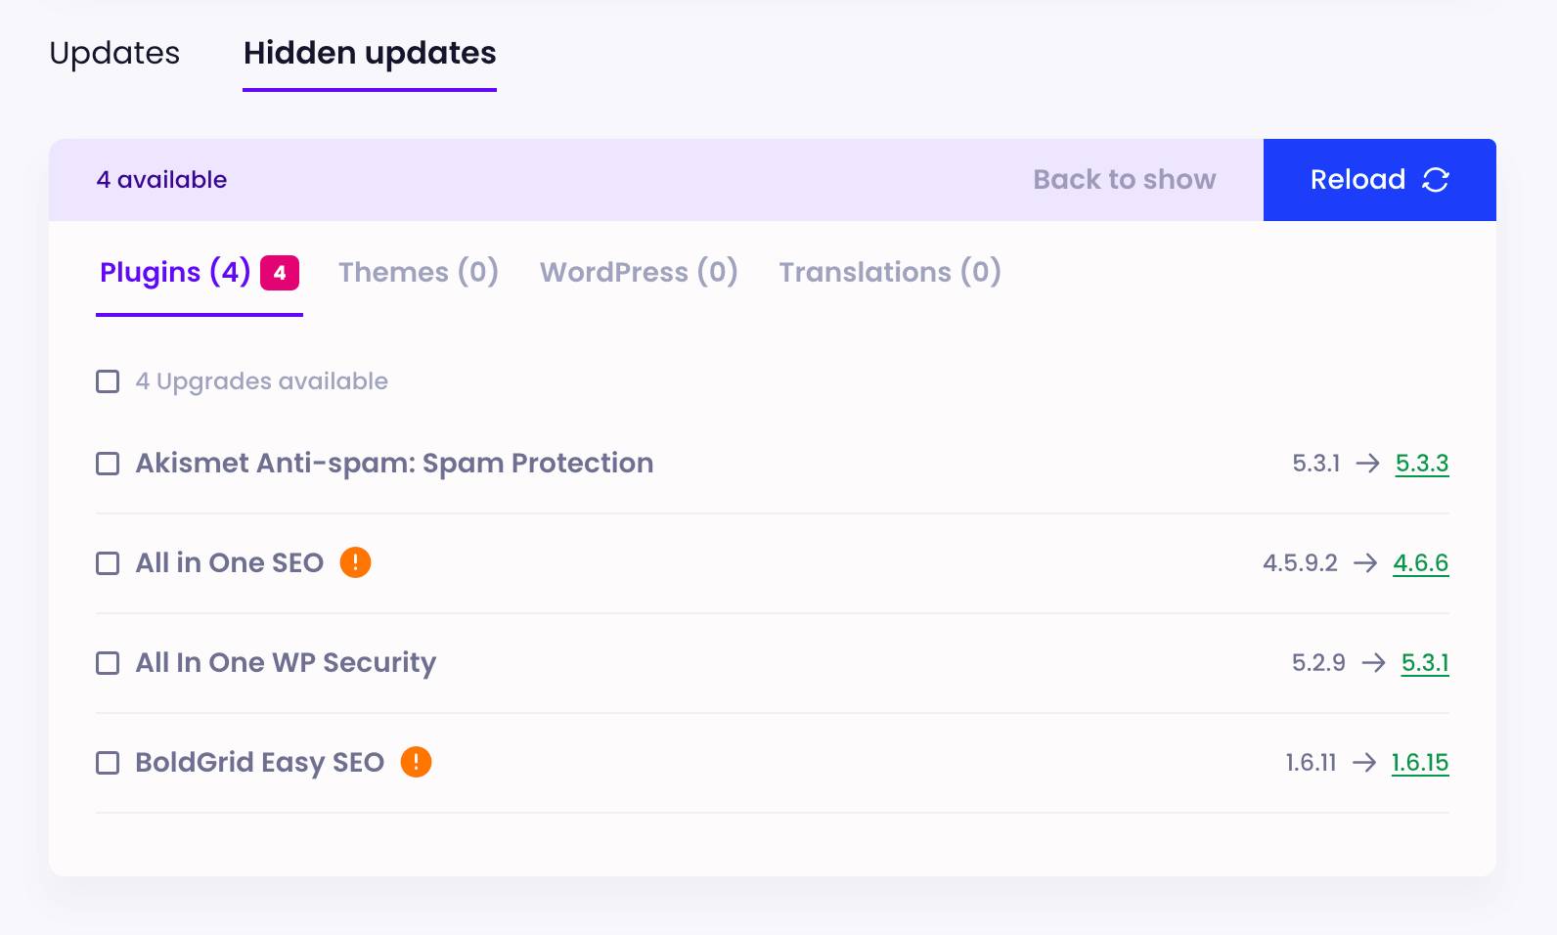Click the pink badge showing 4 on Plugins tab
1557x935 pixels.
click(x=278, y=274)
